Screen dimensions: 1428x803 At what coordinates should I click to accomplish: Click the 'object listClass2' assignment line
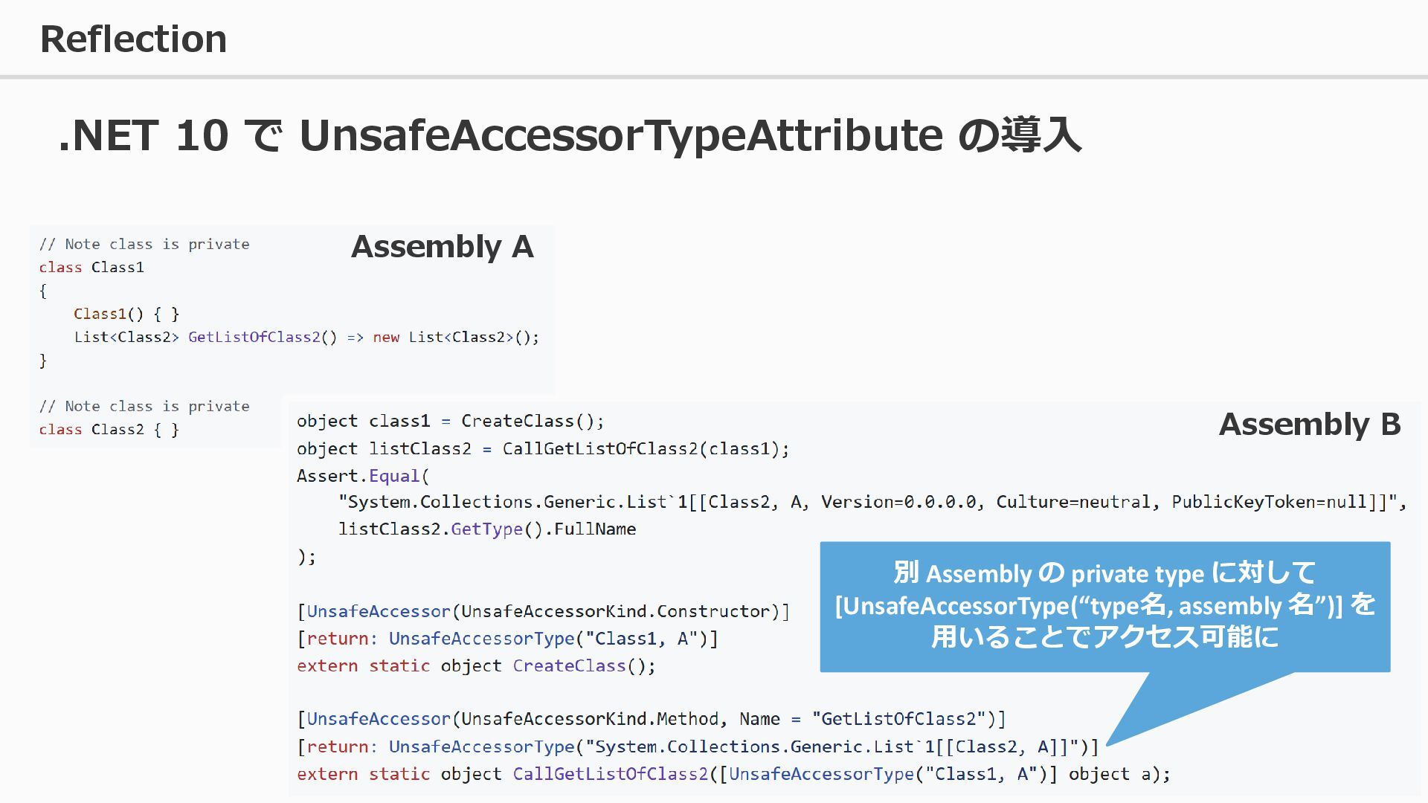click(x=542, y=448)
